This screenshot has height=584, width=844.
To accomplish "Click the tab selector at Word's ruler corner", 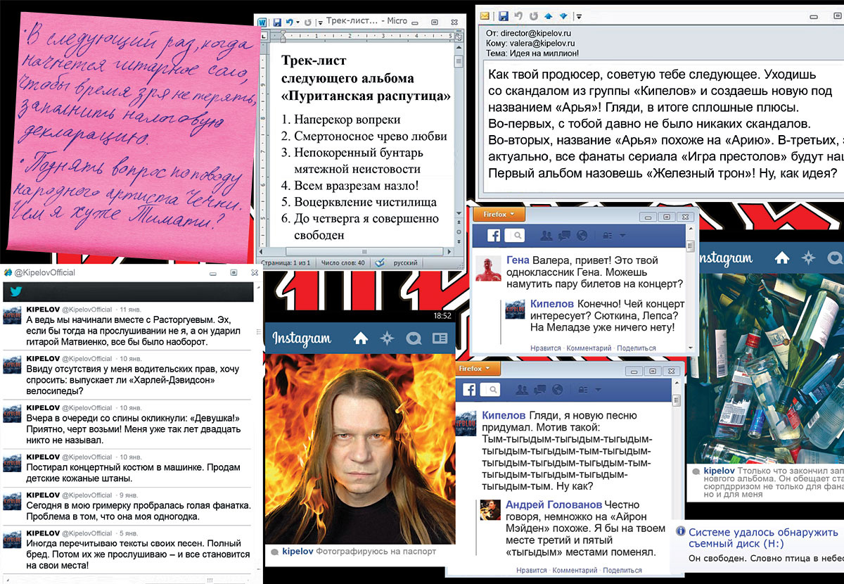I will (x=262, y=35).
